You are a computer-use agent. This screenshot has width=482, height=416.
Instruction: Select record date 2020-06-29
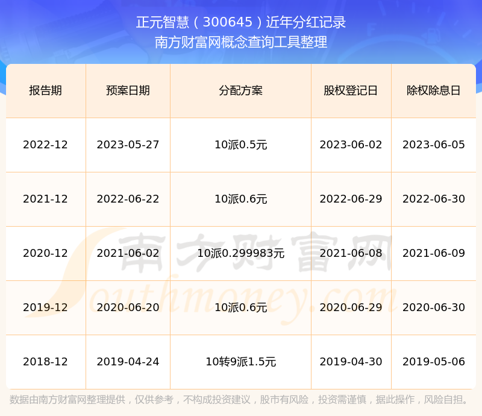click(351, 307)
